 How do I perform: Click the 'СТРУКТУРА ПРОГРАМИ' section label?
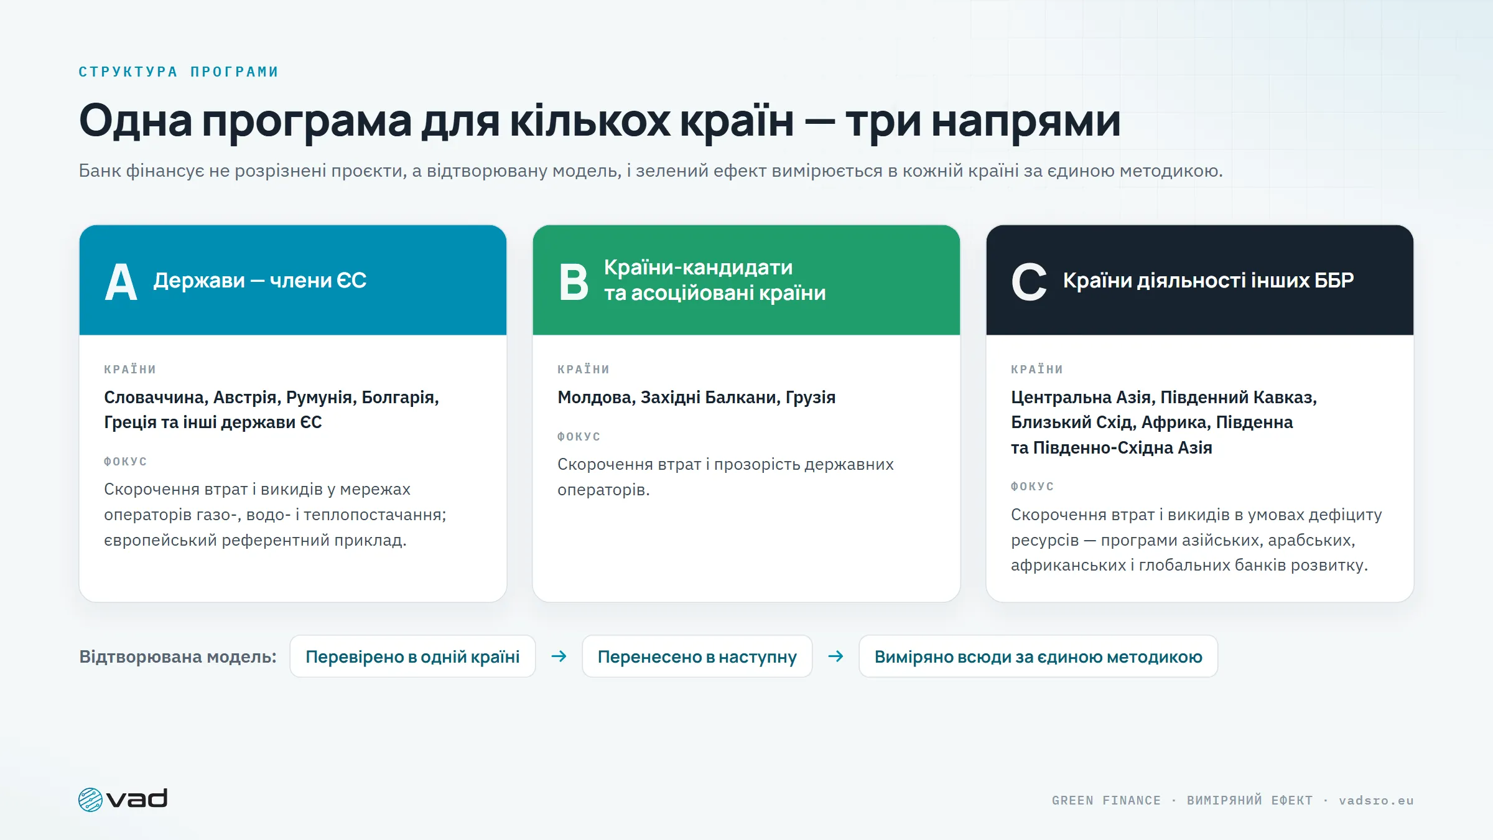[179, 72]
